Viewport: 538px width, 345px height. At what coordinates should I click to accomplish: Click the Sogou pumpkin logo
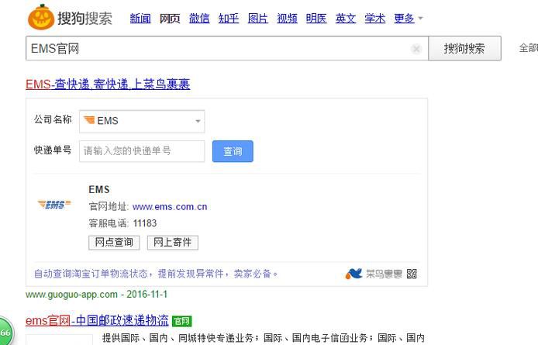coord(40,16)
